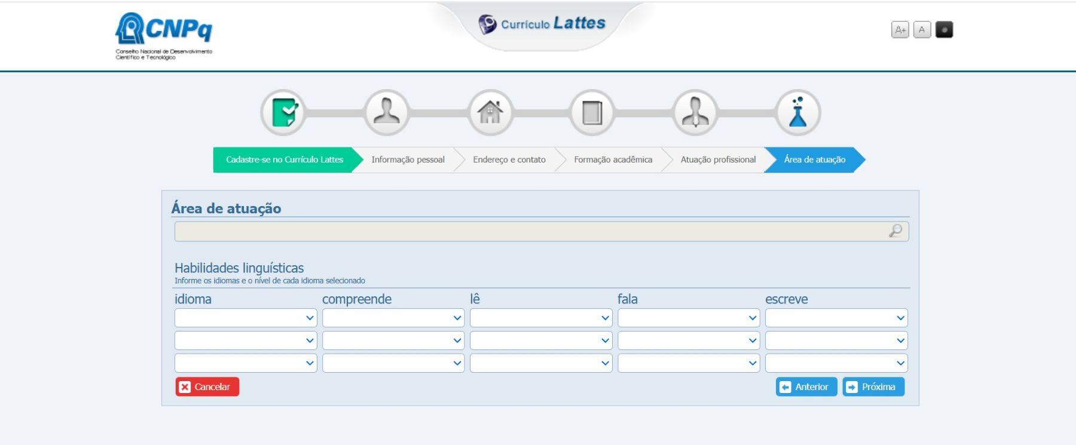This screenshot has height=445, width=1076.
Task: Click the CNPq logo
Action: (164, 36)
